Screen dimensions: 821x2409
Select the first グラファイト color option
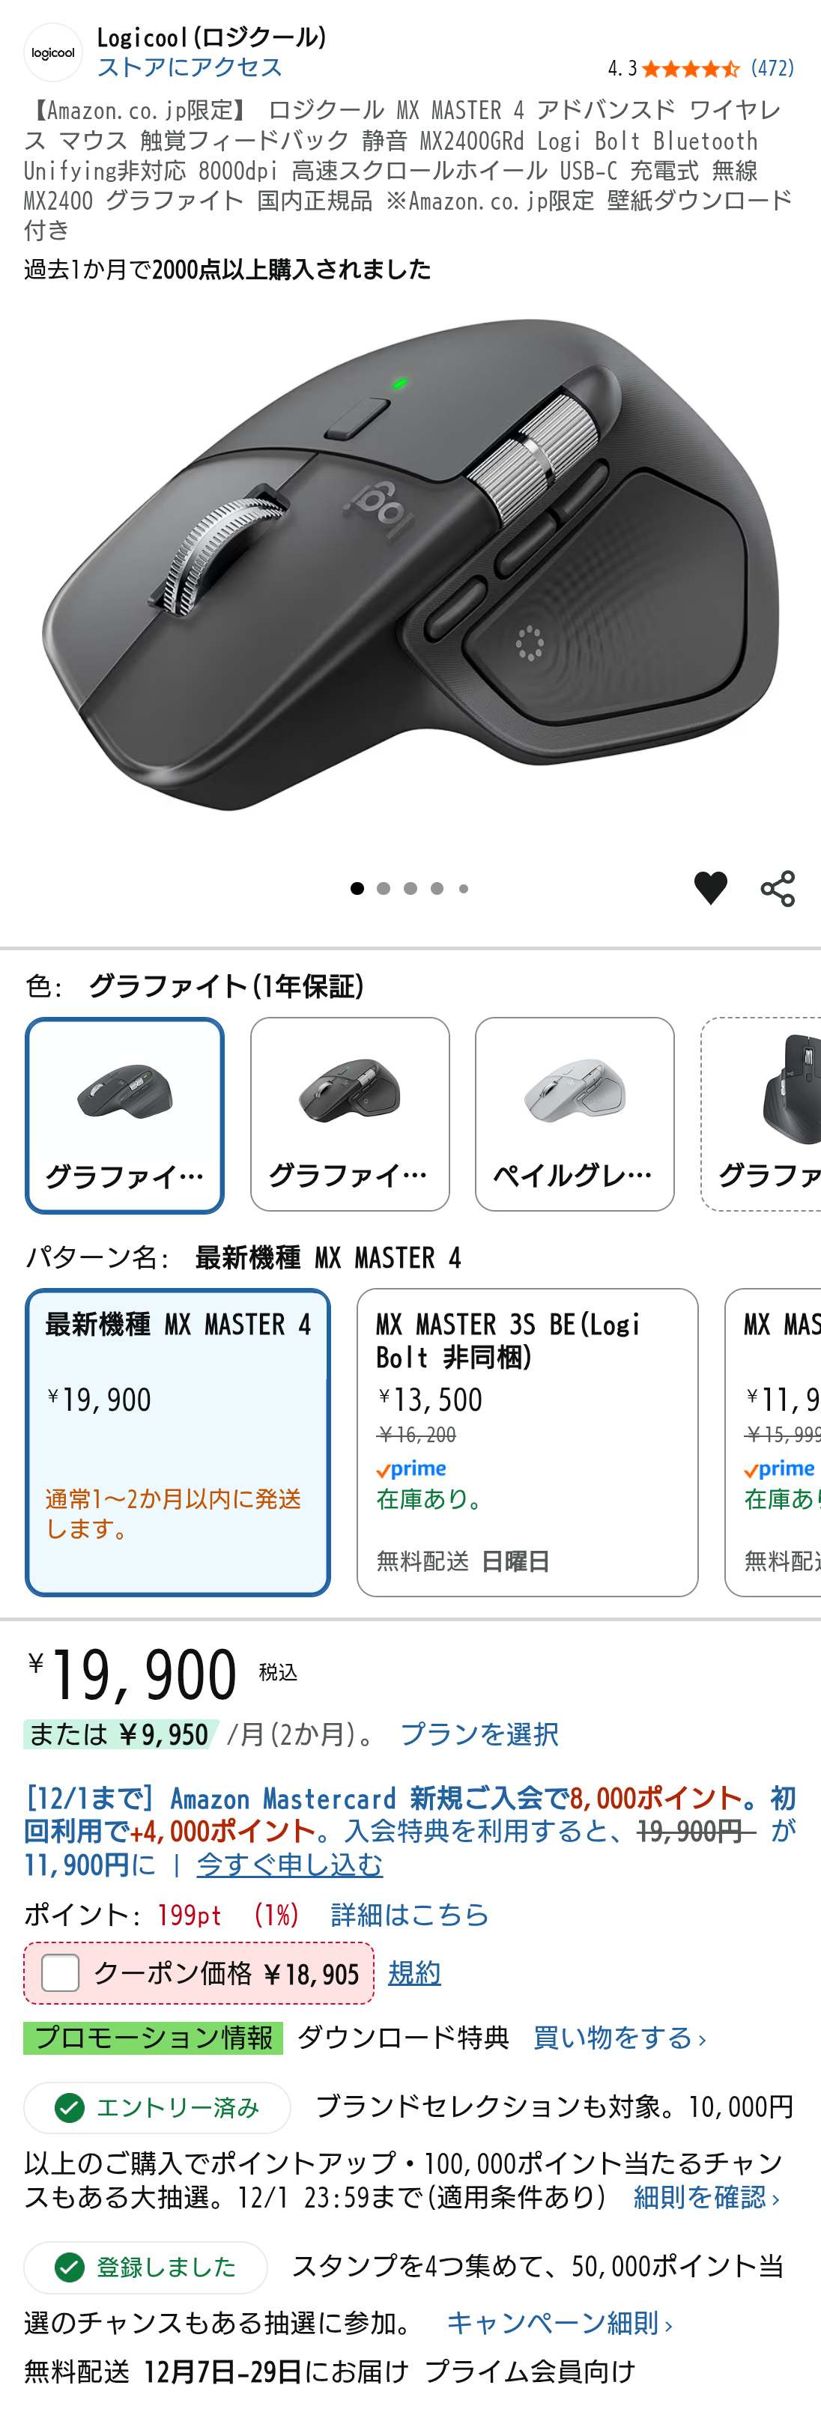tap(124, 1114)
